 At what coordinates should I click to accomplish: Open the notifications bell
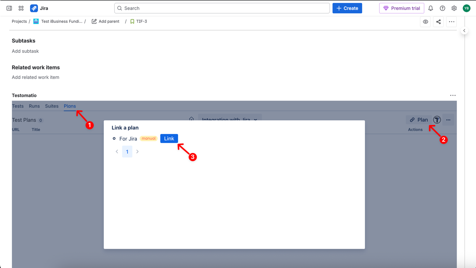(431, 8)
